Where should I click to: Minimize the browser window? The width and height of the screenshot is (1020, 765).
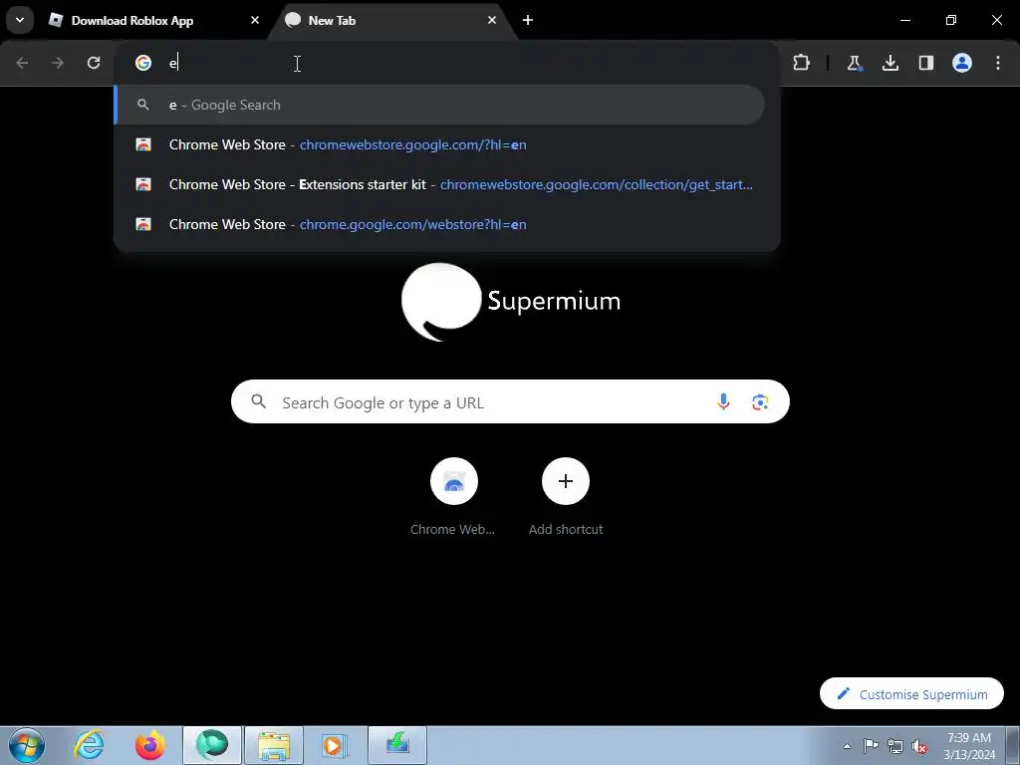coord(904,20)
